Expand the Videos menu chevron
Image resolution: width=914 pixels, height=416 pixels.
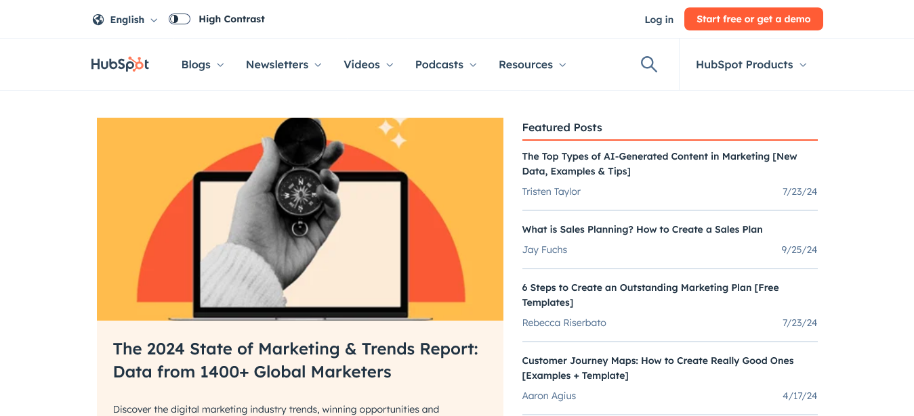click(x=390, y=65)
